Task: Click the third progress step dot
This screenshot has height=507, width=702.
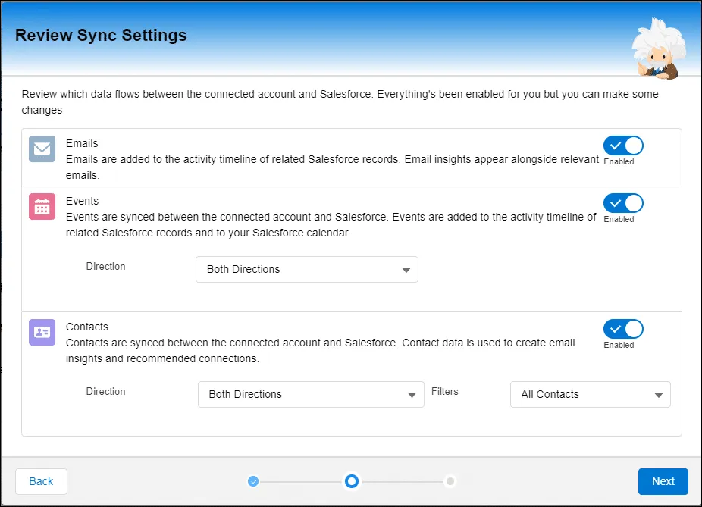Action: [x=450, y=481]
